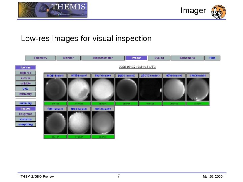Open the pgeo themis03 image thumbnail

(x=127, y=89)
